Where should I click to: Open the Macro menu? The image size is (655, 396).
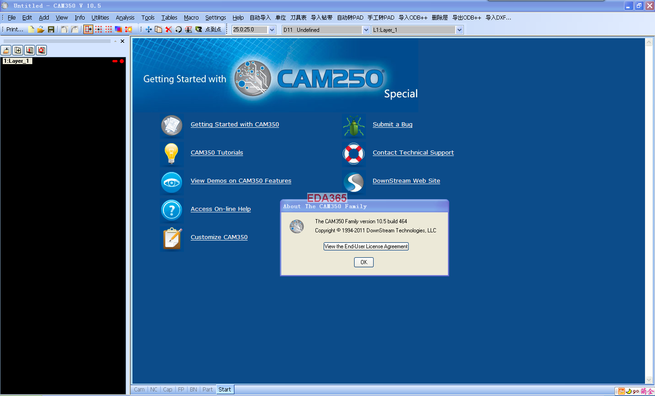(x=191, y=18)
